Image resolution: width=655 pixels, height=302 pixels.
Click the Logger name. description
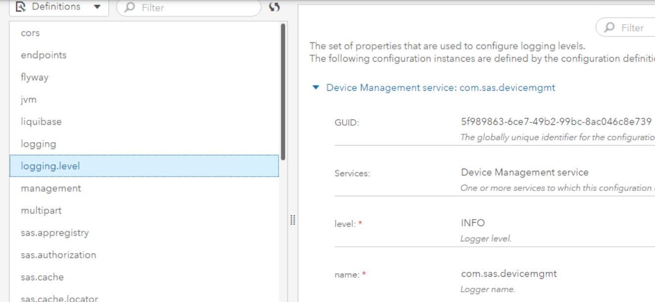point(488,290)
